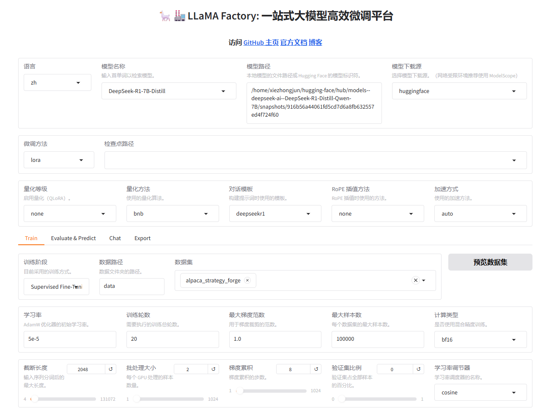Click the 训练轮数 field containing 20
Image resolution: width=546 pixels, height=413 pixels.
point(173,339)
